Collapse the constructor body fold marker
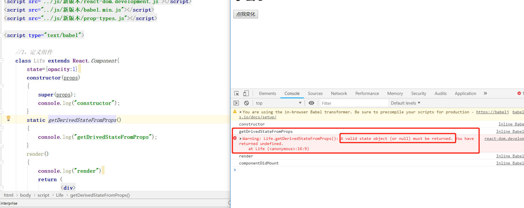This screenshot has width=524, height=208. (x=2, y=86)
